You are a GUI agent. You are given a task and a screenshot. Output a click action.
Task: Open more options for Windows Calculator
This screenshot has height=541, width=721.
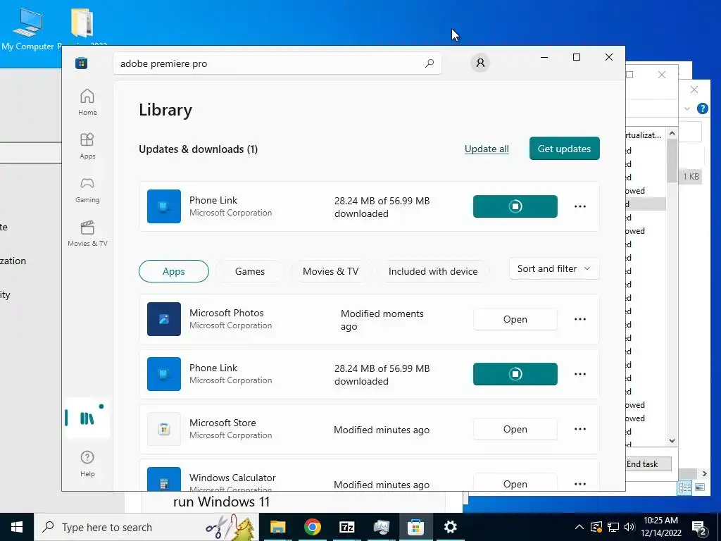pyautogui.click(x=580, y=483)
